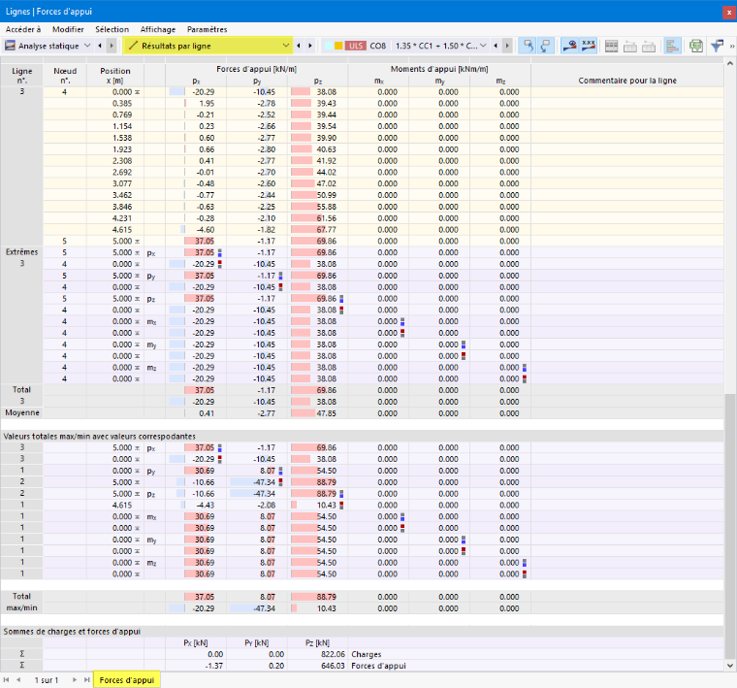Click the orange combination color swatch

[338, 46]
